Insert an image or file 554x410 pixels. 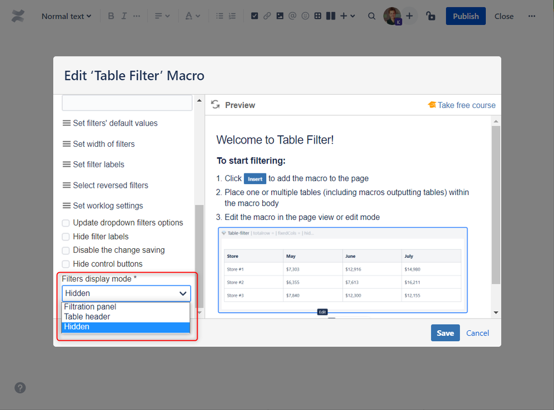click(x=280, y=16)
